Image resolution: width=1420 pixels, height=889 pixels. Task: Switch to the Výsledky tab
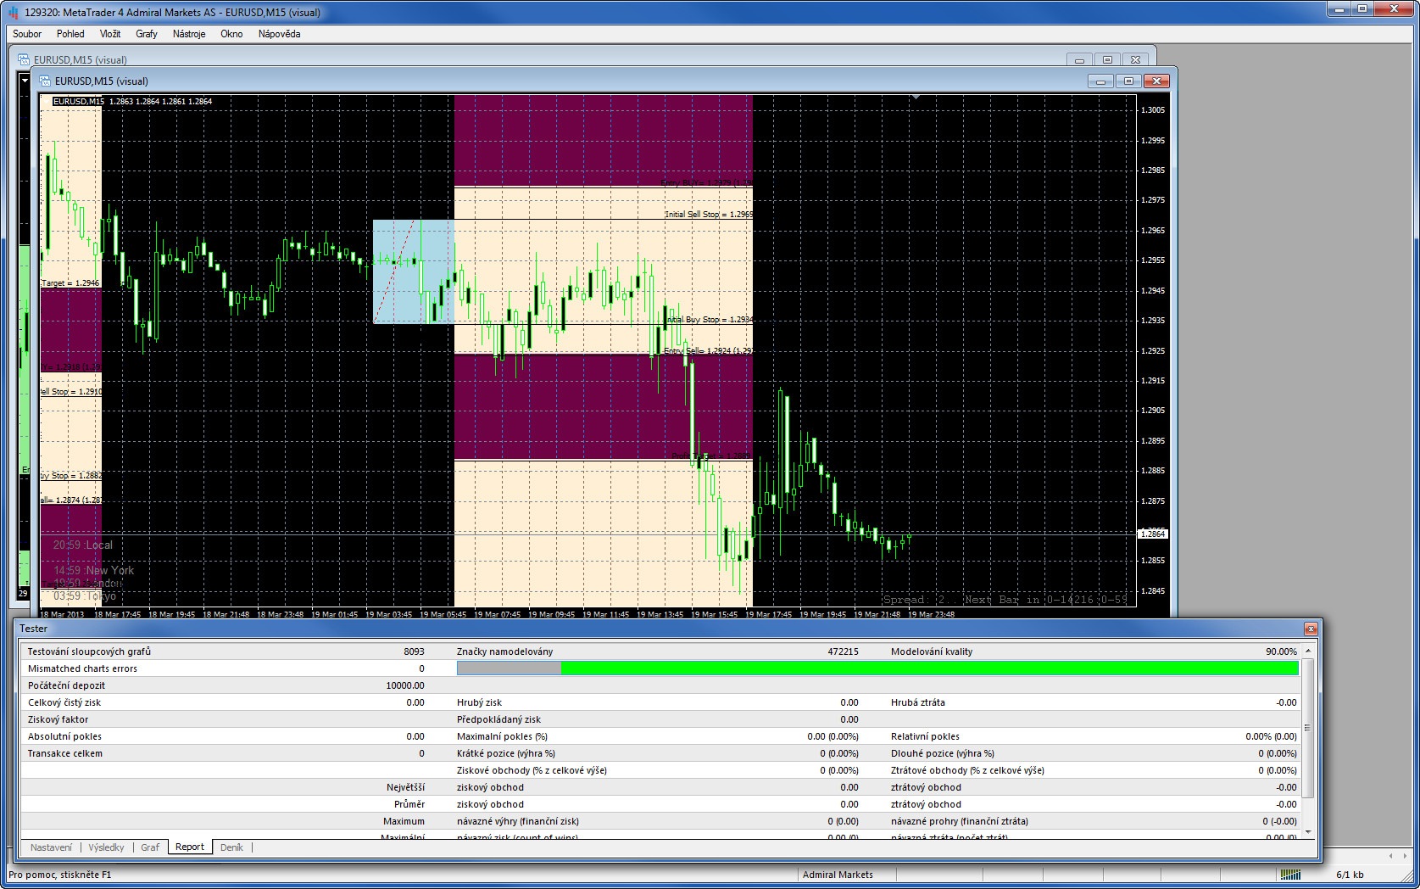(106, 847)
